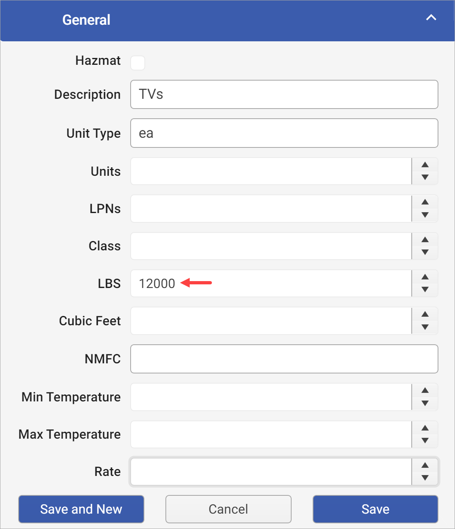Decrement the Units value stepper down arrow
This screenshot has width=455, height=529.
[x=425, y=177]
